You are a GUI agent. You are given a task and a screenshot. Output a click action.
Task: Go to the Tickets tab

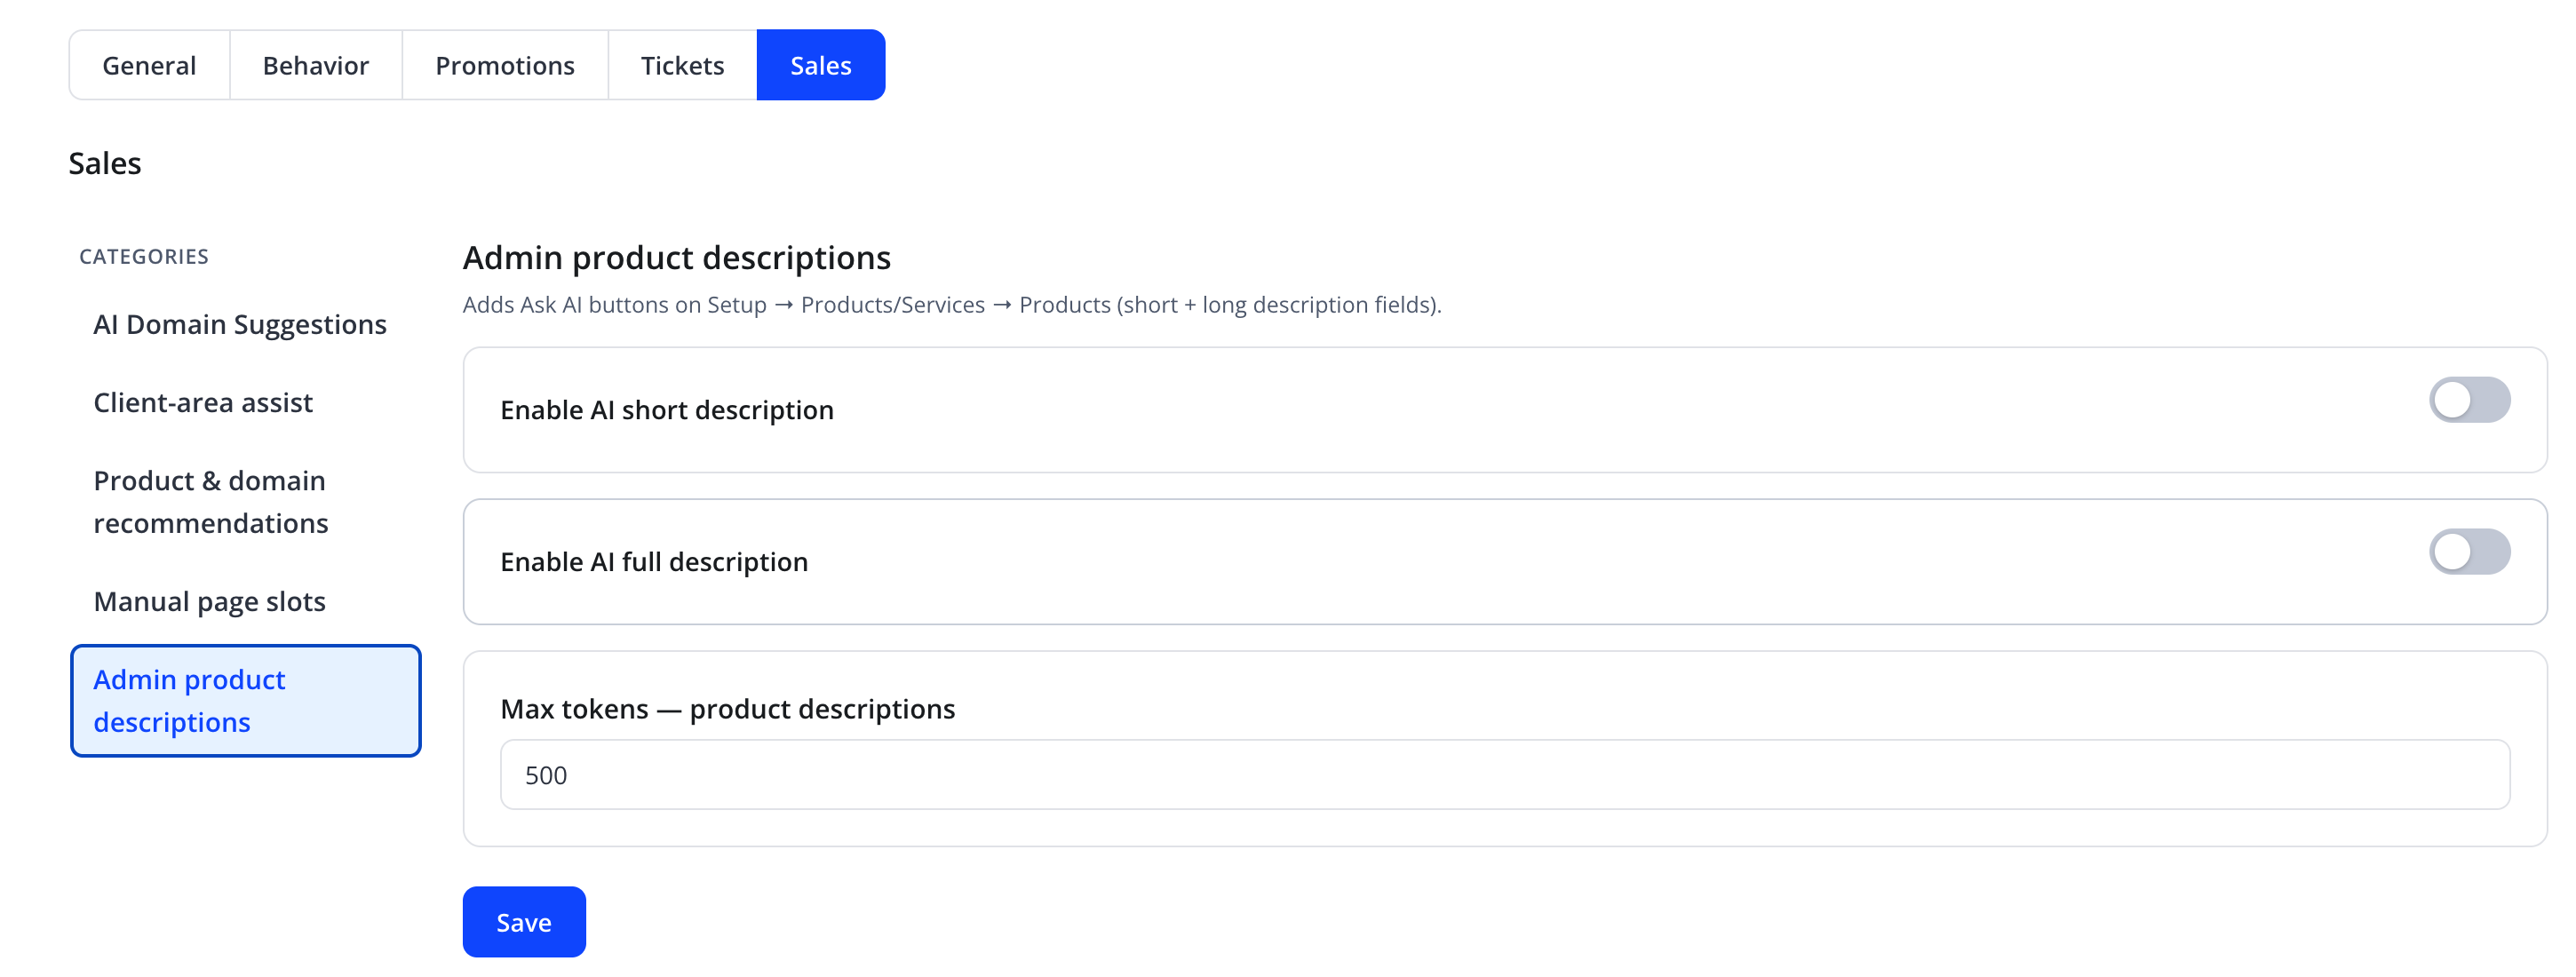(682, 65)
